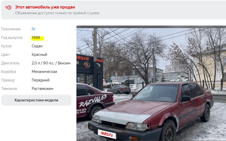Click the 'Этот автомобиль уже продан' heading
This screenshot has height=141, width=226.
tap(45, 7)
